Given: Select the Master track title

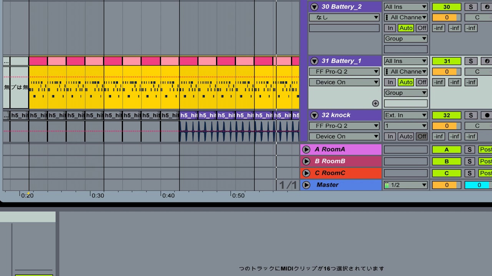Looking at the screenshot, I should pyautogui.click(x=327, y=185).
